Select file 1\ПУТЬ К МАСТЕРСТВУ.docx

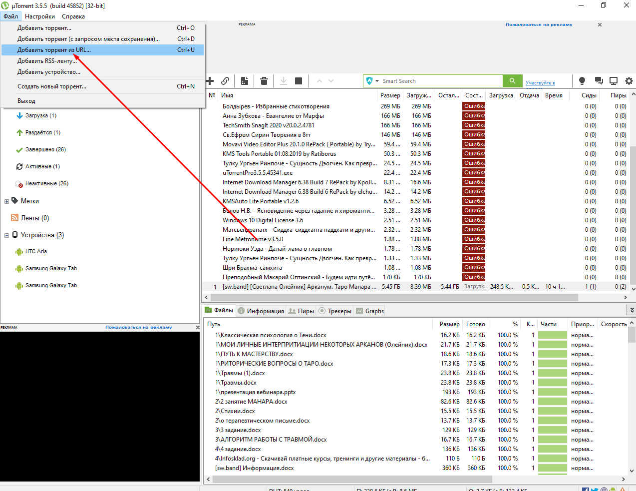pos(254,354)
